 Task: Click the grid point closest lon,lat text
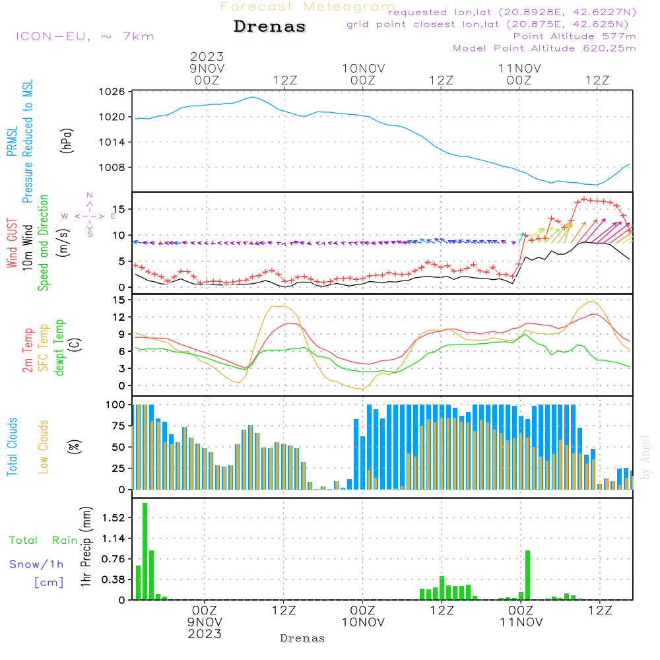coord(488,24)
